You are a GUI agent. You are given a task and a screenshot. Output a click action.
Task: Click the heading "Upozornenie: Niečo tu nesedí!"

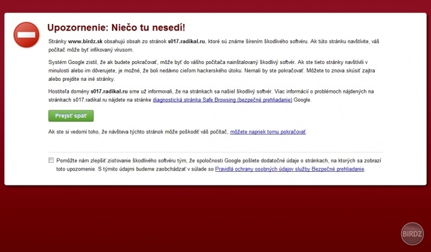[116, 28]
